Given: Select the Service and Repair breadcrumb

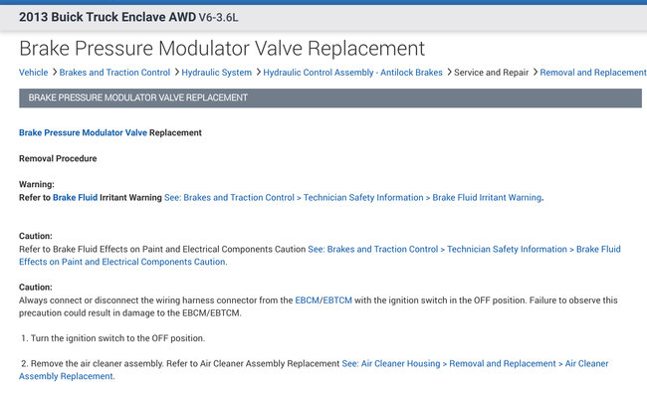Looking at the screenshot, I should point(490,73).
